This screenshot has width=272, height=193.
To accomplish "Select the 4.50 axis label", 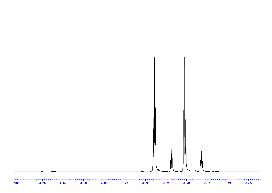I will (x=63, y=183).
